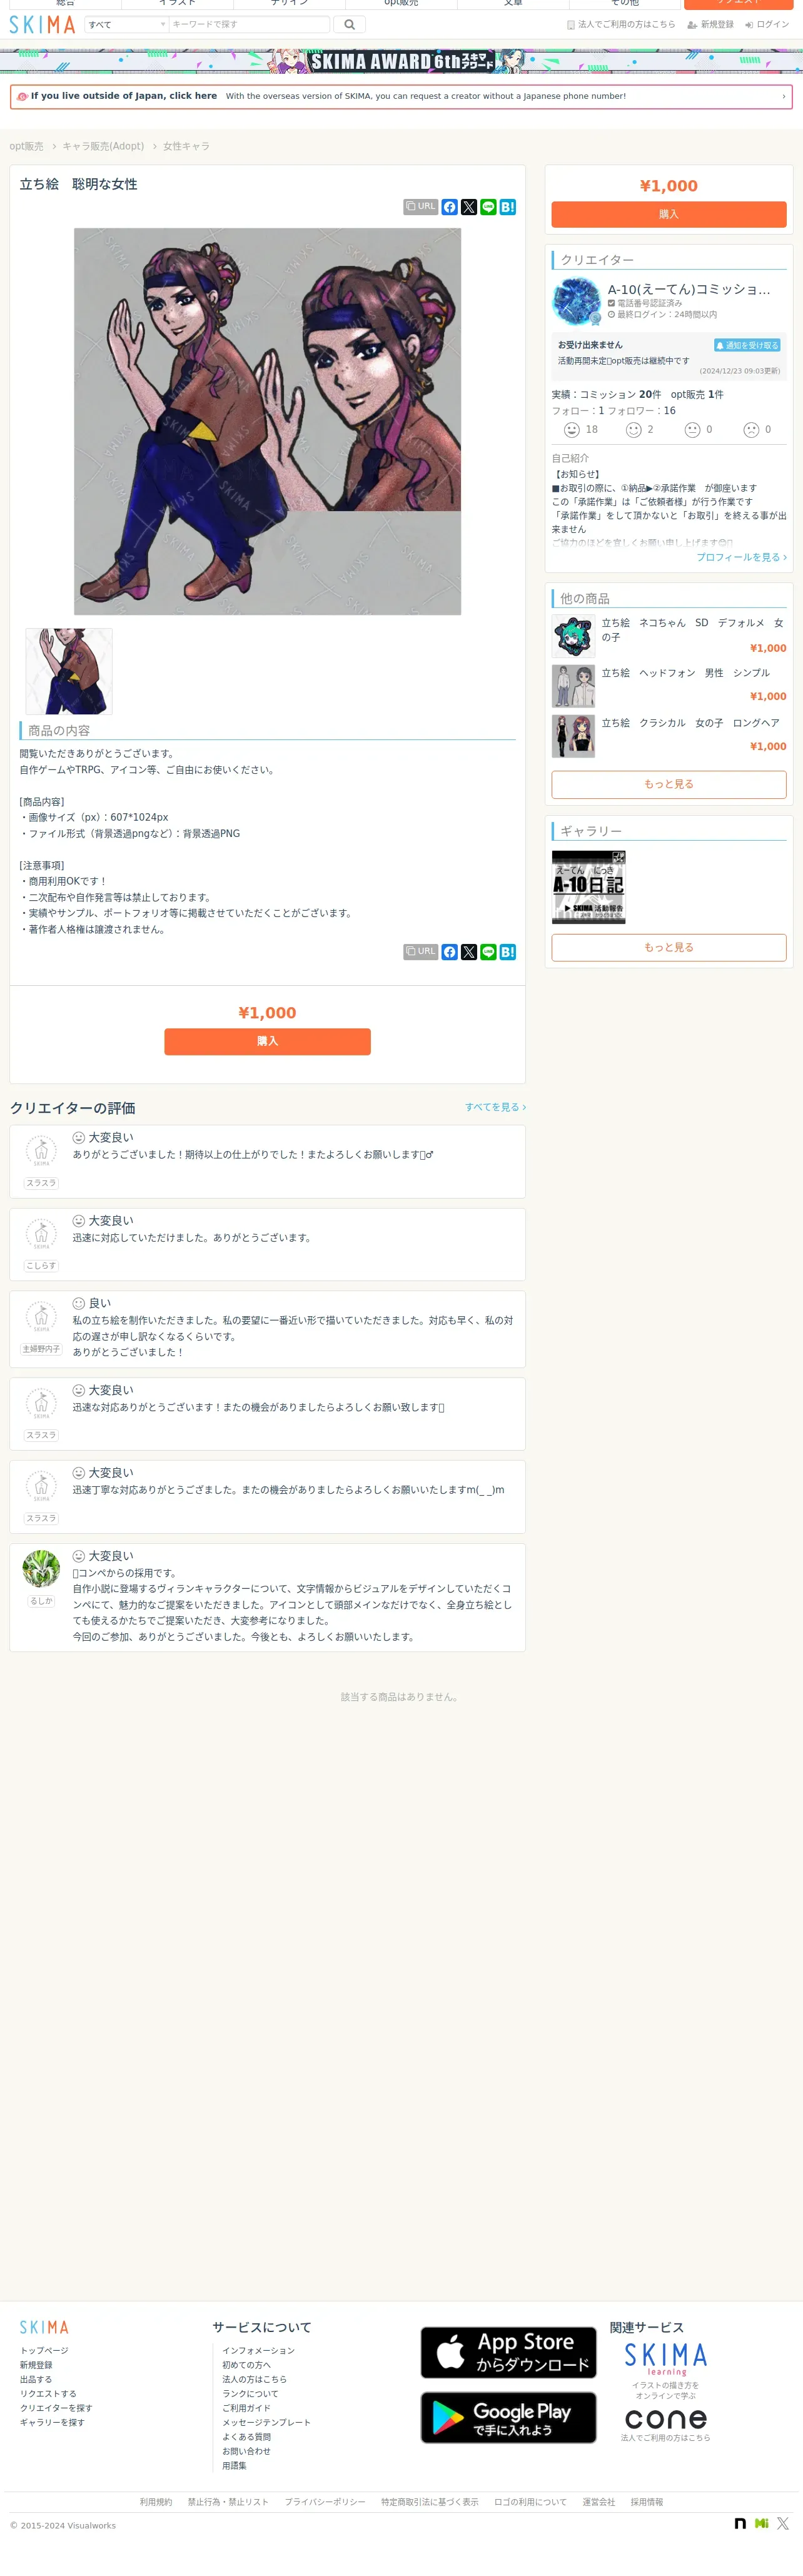The height and width of the screenshot is (2576, 803).
Task: Open footer よくある質問 link
Action: click(x=246, y=2437)
